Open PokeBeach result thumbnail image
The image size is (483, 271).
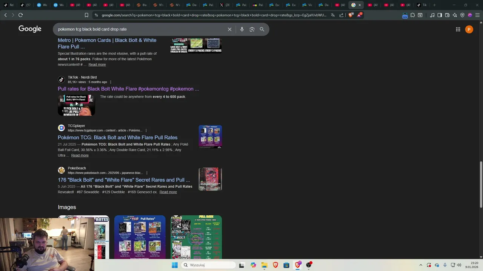[x=210, y=179]
